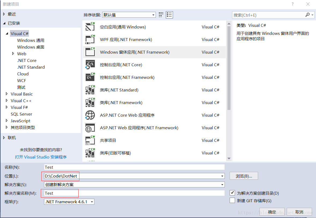Switch to list view layout
Viewport: 316px width, 218px height.
(x=169, y=15)
